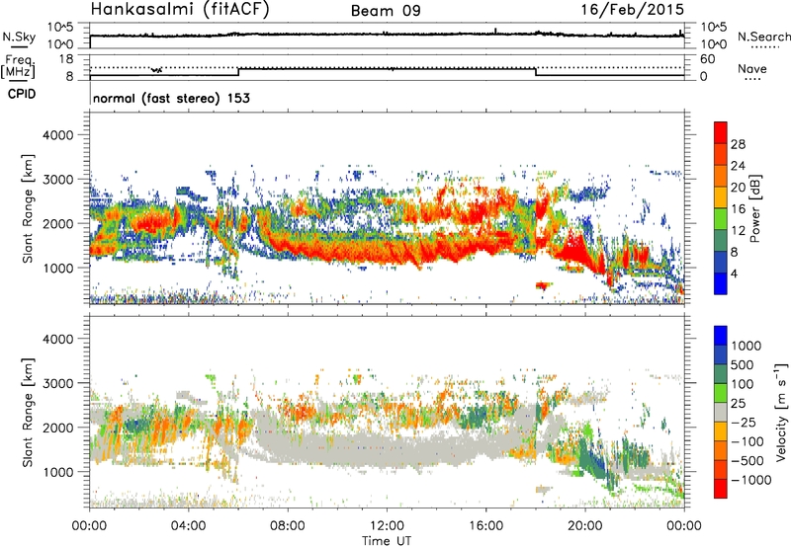Click the frequency step-up at 06:00 in Freq panel
Viewport: 791px width, 547px height.
click(238, 72)
